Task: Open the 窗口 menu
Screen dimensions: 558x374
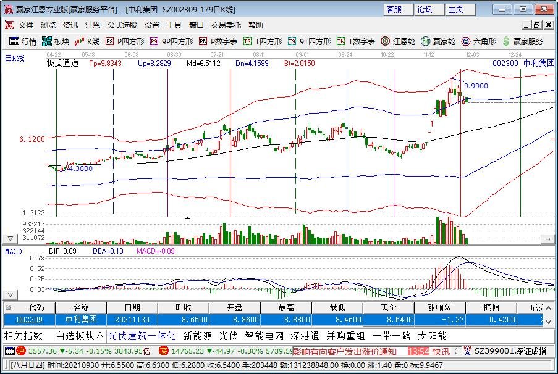Action: tap(196, 25)
